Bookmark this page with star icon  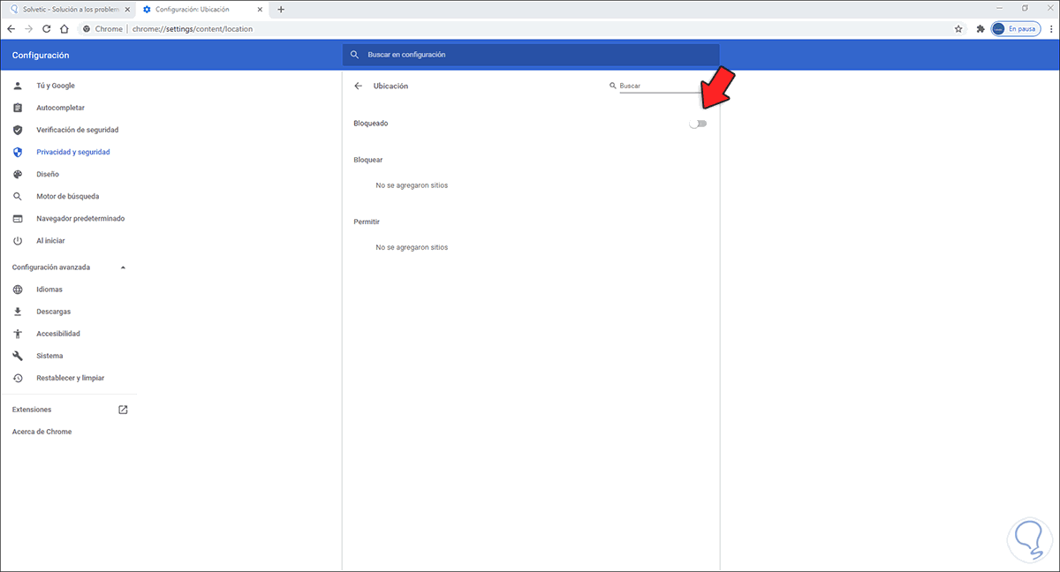point(958,28)
